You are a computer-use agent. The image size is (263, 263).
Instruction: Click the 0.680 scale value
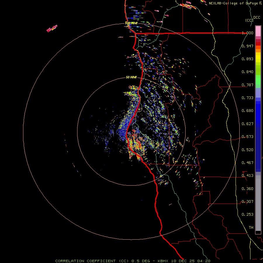(x=248, y=111)
